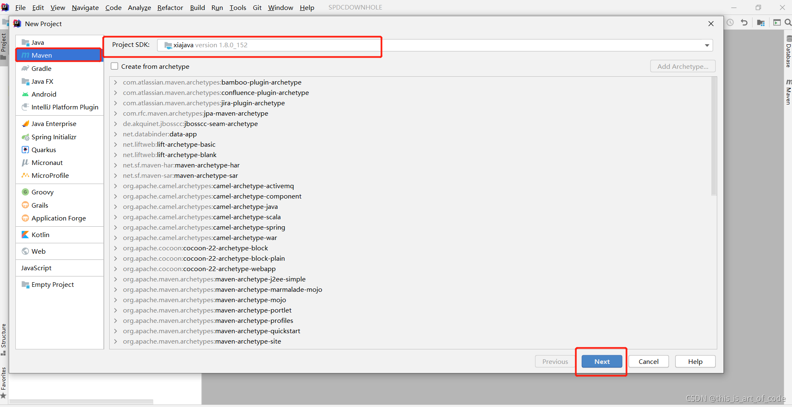
Task: Select the Grails project type
Action: pyautogui.click(x=59, y=205)
